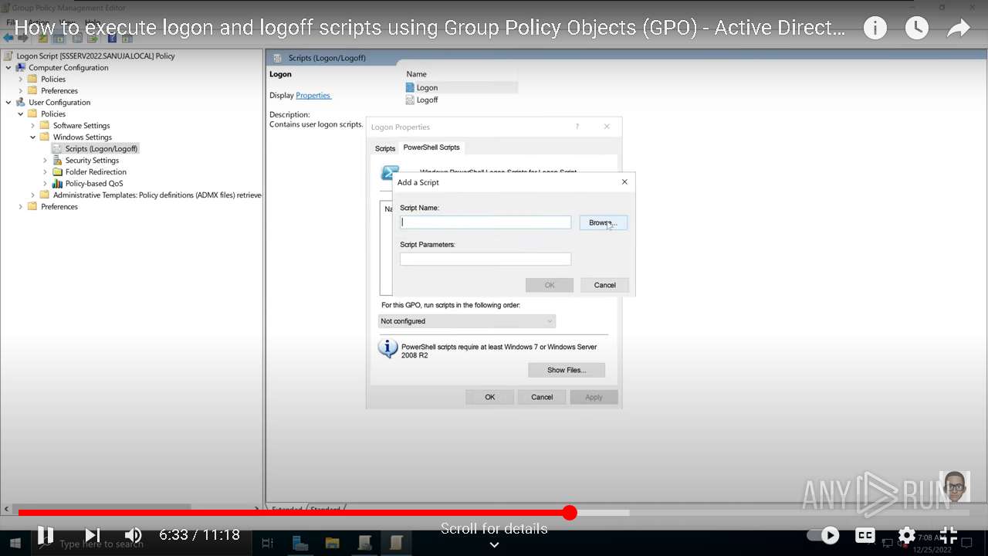Image resolution: width=988 pixels, height=556 pixels.
Task: Skip to the next video
Action: pyautogui.click(x=93, y=535)
